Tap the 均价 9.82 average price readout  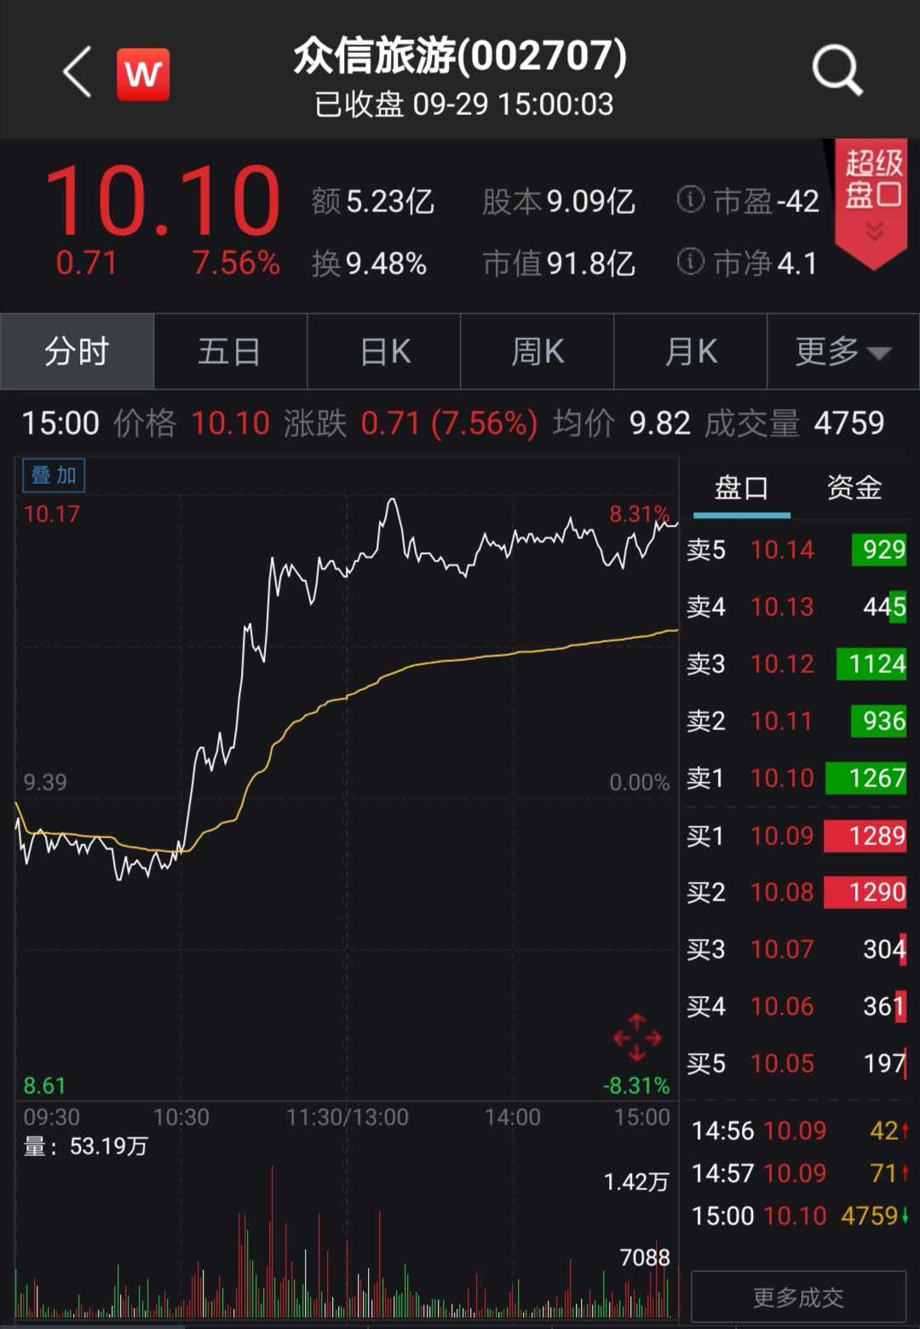point(621,423)
